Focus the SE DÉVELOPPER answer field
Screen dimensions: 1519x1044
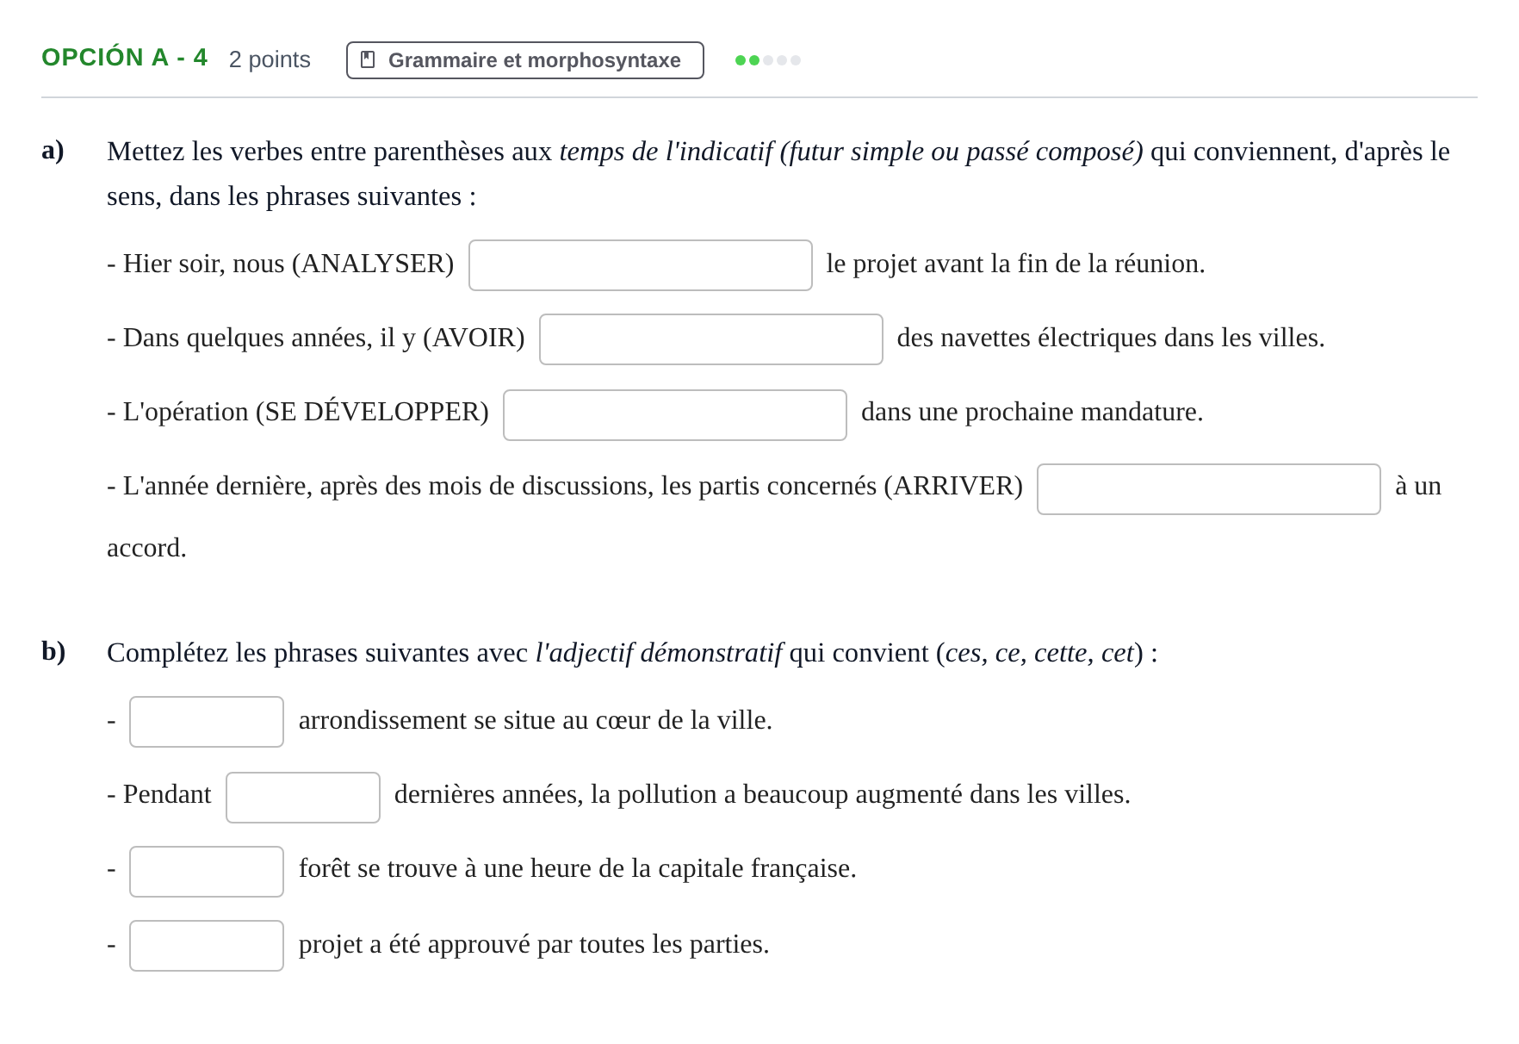pos(675,415)
